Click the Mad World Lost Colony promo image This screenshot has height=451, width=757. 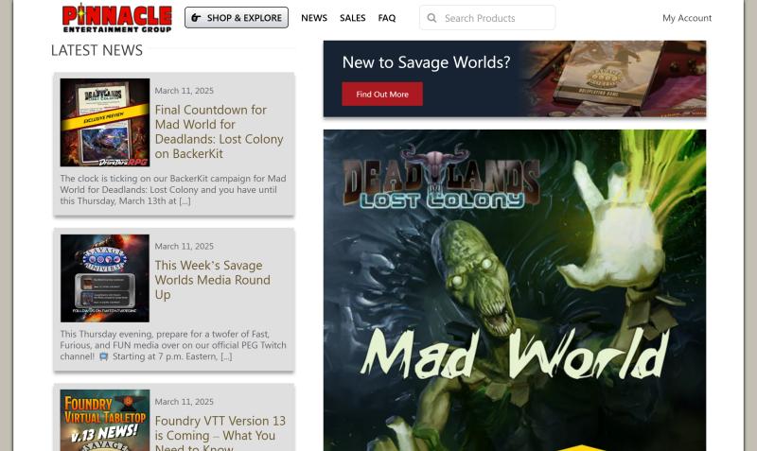(x=515, y=290)
